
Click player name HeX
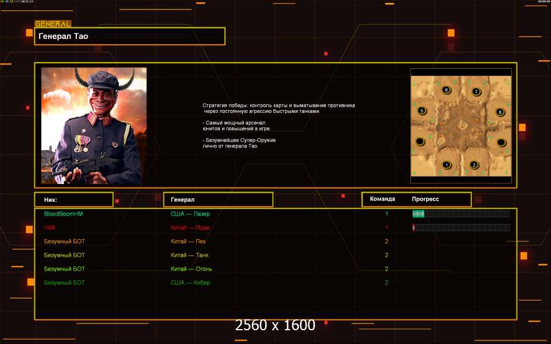pyautogui.click(x=49, y=228)
